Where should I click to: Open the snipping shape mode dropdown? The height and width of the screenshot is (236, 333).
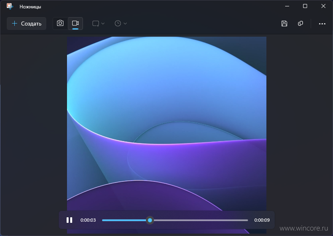[x=99, y=24]
